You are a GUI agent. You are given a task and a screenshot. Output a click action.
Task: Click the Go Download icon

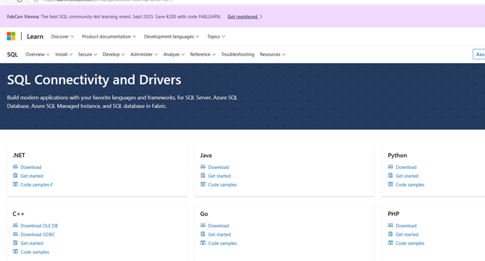203,225
